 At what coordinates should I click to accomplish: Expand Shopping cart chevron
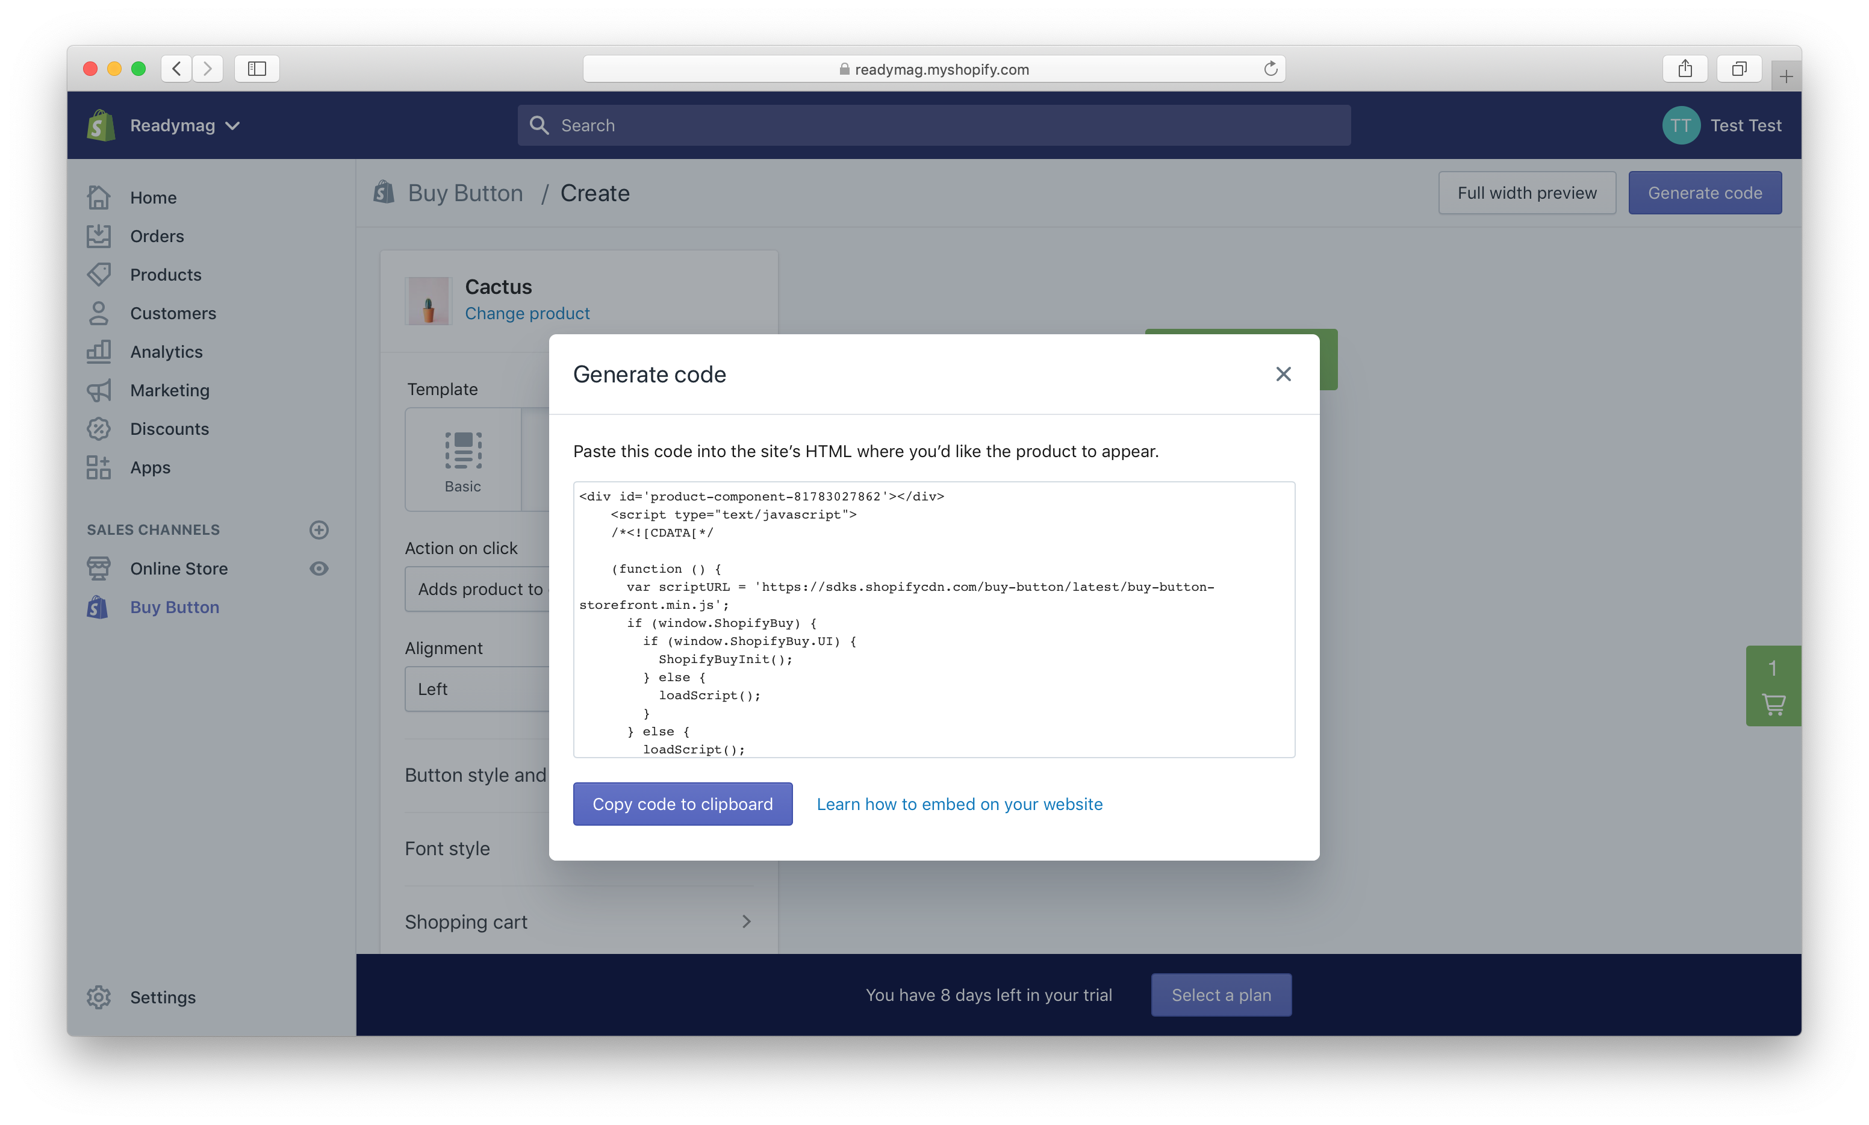point(747,922)
